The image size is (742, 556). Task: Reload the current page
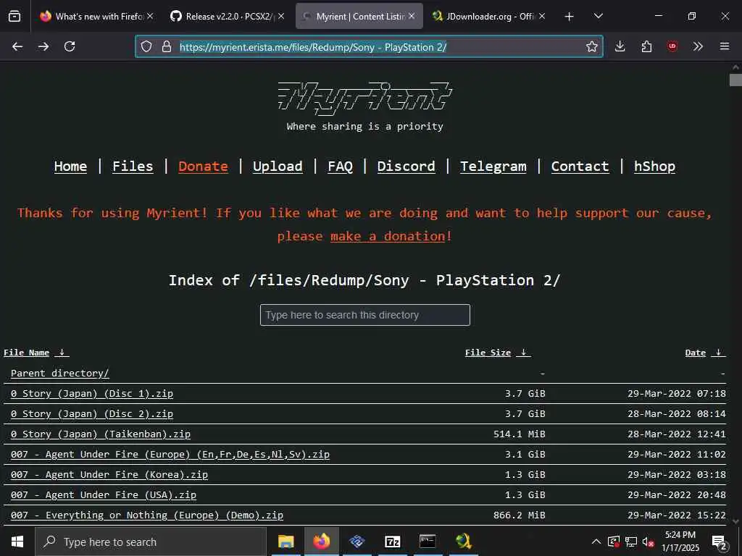pos(70,46)
